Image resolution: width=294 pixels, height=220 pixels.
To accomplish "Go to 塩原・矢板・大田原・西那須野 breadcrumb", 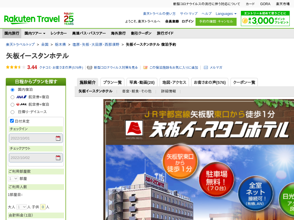I will 96,44.
